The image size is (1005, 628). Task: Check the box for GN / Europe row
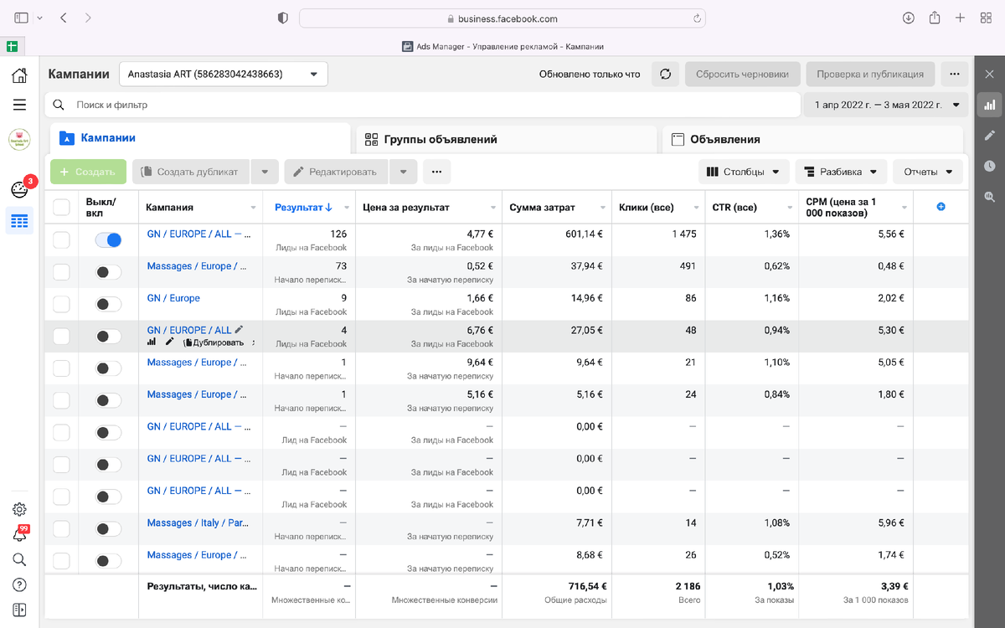coord(61,304)
